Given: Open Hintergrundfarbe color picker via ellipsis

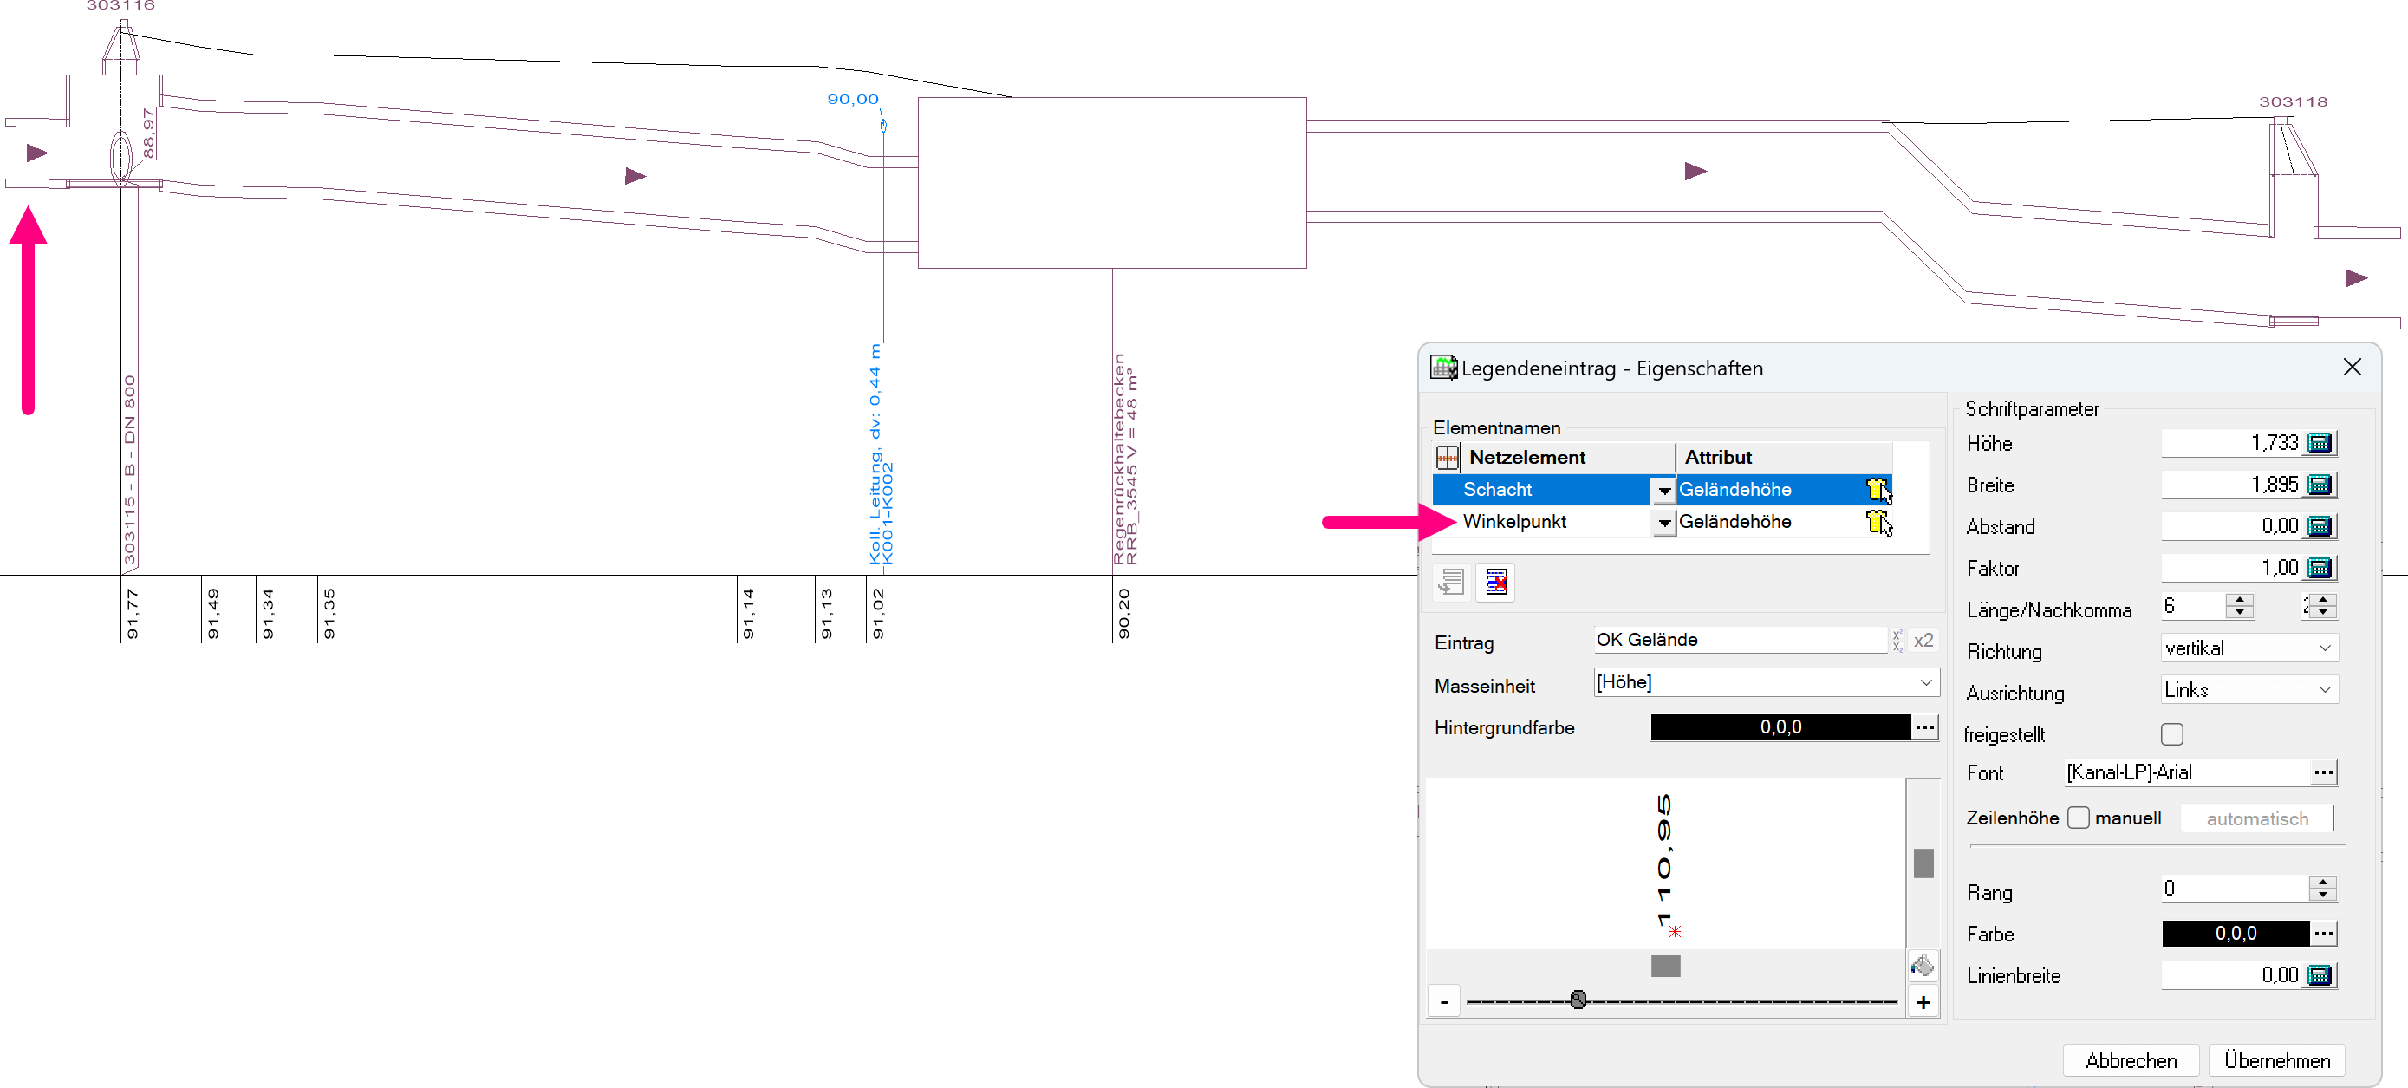Looking at the screenshot, I should click(x=1923, y=727).
